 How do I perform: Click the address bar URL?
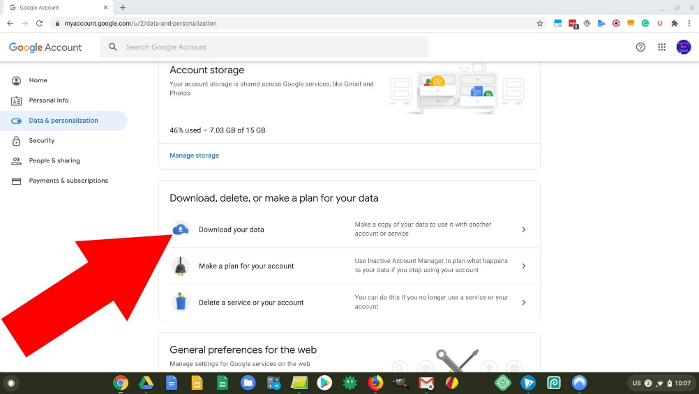click(x=140, y=23)
